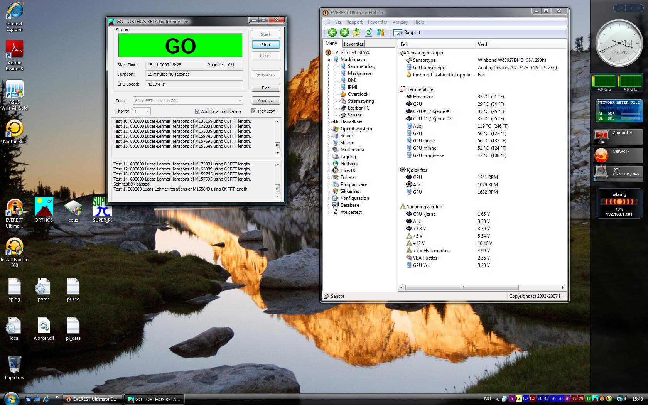Click EVEREST Ultimate taskbar button
Image resolution: width=648 pixels, height=405 pixels.
(92, 399)
